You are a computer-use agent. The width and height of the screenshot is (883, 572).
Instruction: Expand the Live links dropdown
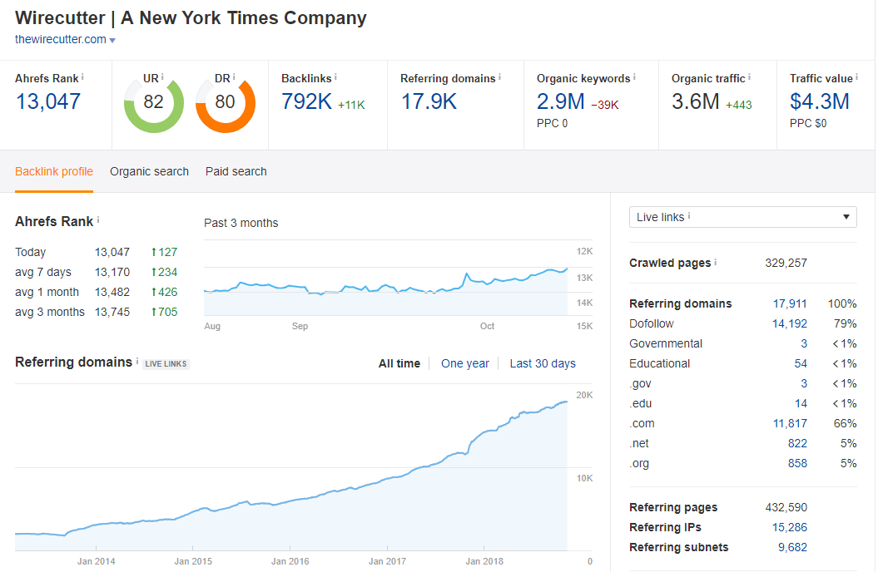coord(743,217)
